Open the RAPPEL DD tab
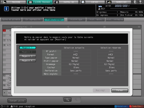This screenshot has width=144, height=108. (x=66, y=2)
